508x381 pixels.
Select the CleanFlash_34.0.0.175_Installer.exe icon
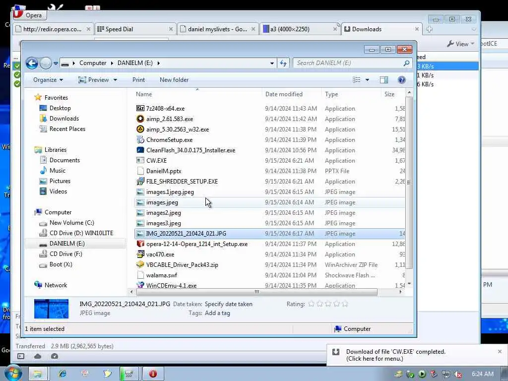[x=140, y=150]
